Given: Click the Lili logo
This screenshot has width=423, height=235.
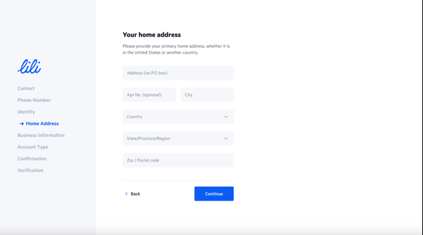Looking at the screenshot, I should point(30,66).
